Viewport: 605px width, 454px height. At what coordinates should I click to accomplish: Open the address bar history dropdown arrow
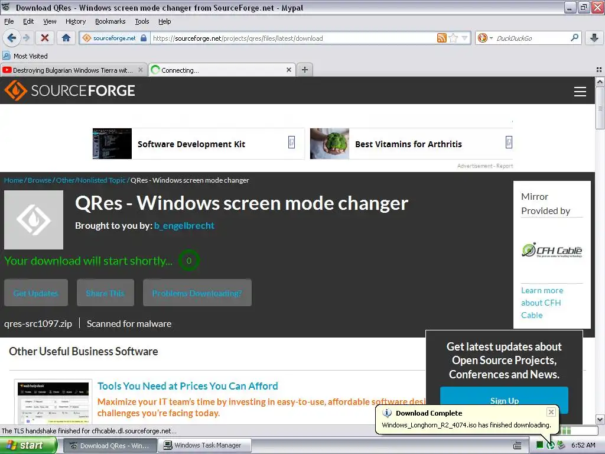click(x=464, y=38)
